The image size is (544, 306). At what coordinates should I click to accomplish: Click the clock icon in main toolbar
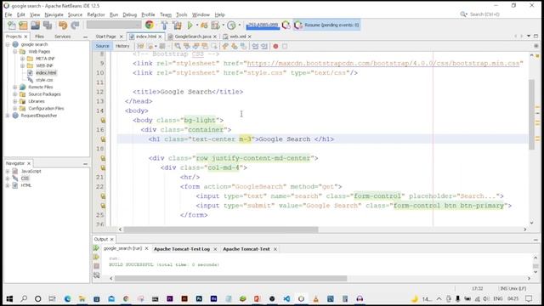(231, 25)
